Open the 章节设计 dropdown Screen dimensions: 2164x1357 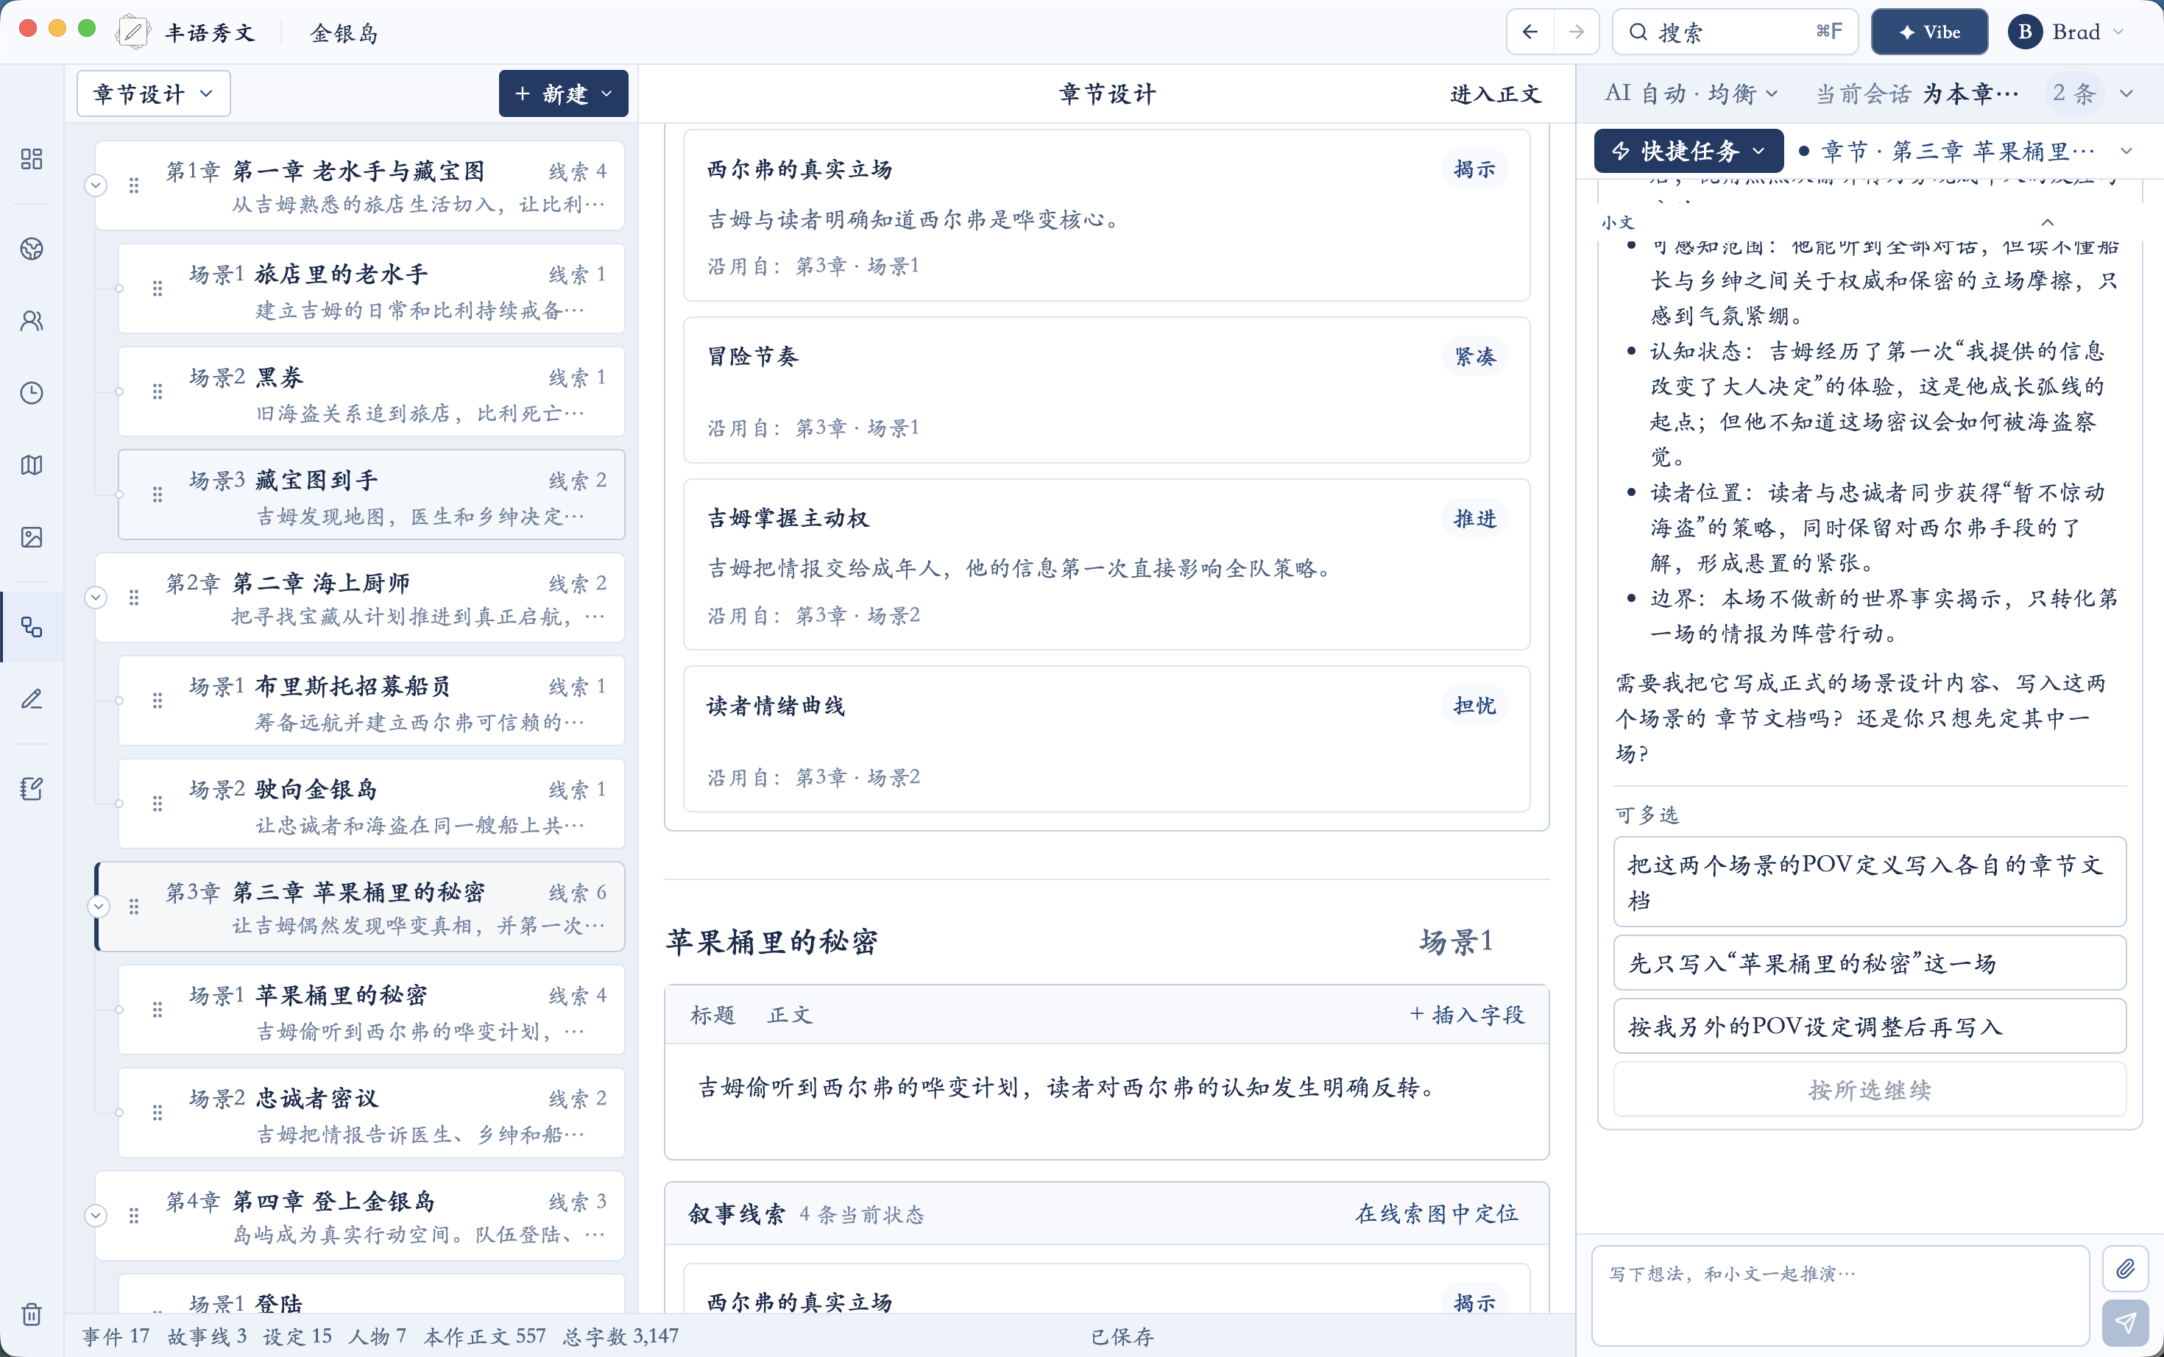click(x=154, y=93)
